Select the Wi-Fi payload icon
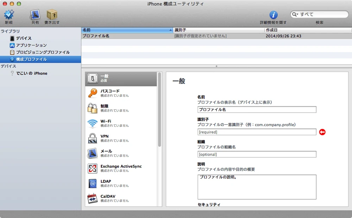The height and width of the screenshot is (218, 352). click(93, 123)
